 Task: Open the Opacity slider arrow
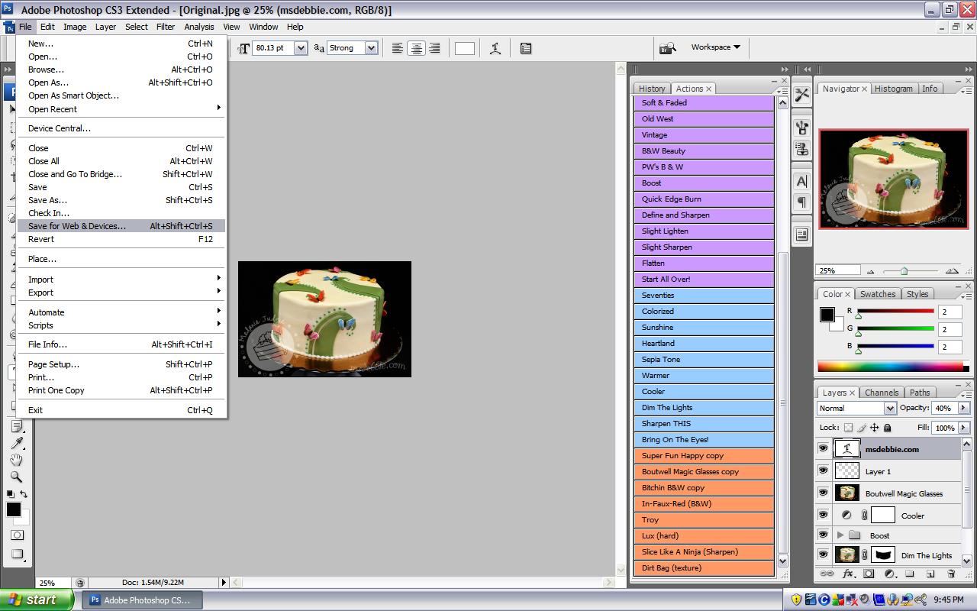click(963, 409)
